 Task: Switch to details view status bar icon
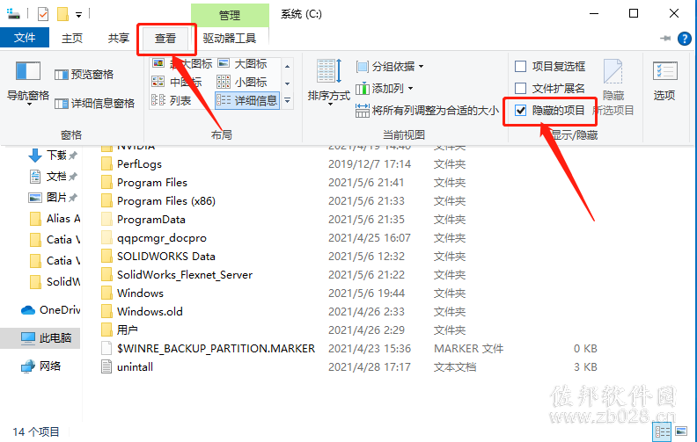(662, 431)
